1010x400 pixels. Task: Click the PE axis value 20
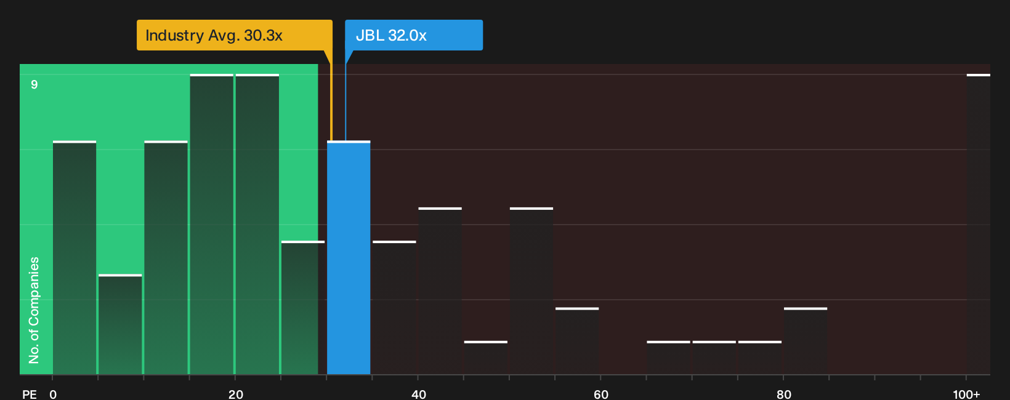click(236, 394)
